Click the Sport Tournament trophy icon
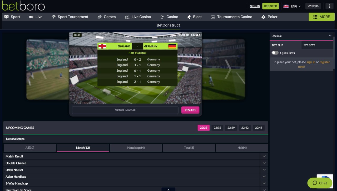The height and width of the screenshot is (191, 337). (x=54, y=17)
